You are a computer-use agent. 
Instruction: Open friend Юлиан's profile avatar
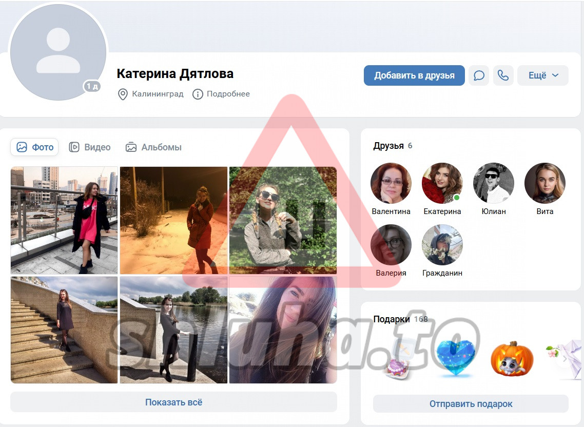click(494, 183)
